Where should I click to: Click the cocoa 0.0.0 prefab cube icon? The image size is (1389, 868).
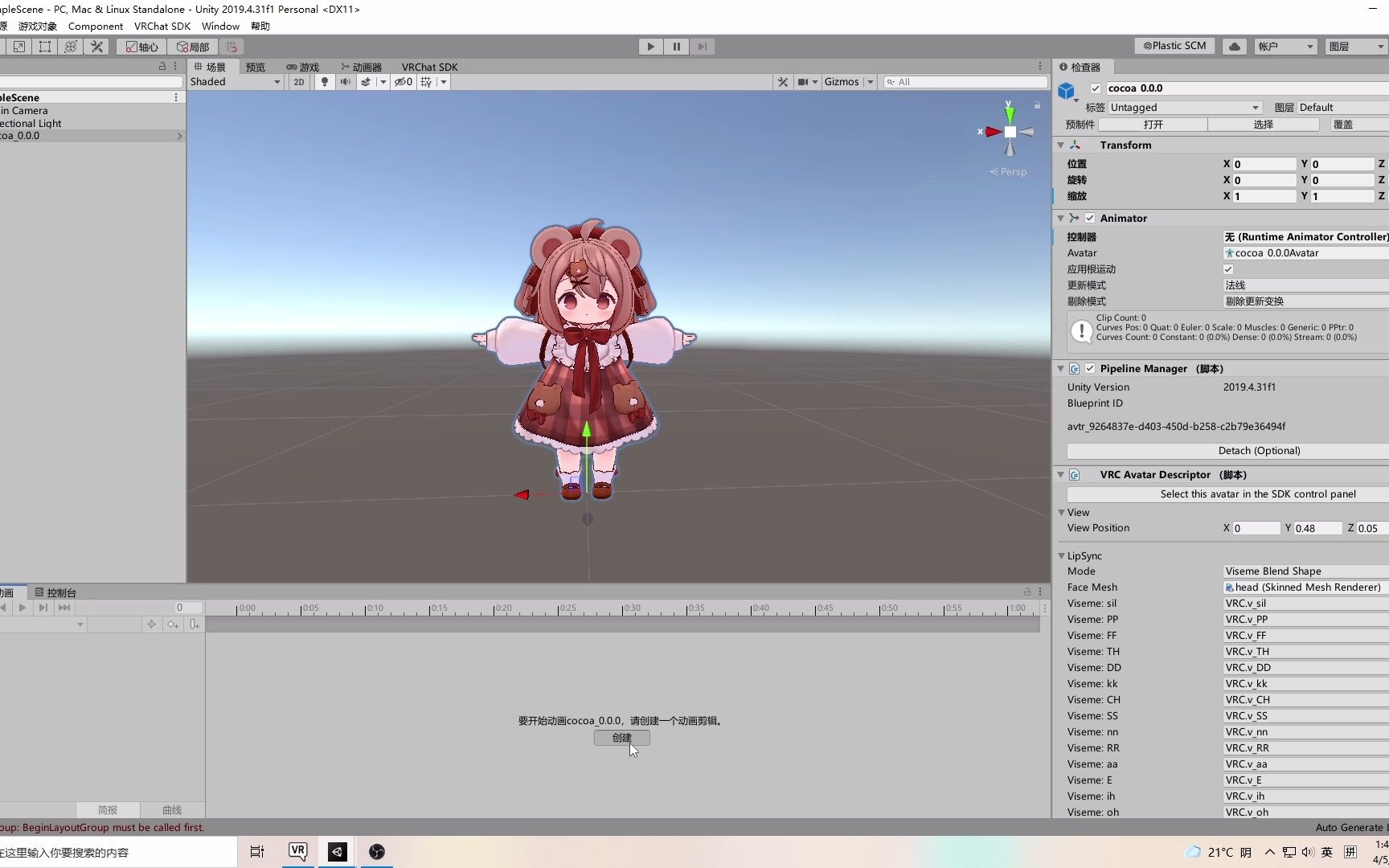pos(1067,91)
